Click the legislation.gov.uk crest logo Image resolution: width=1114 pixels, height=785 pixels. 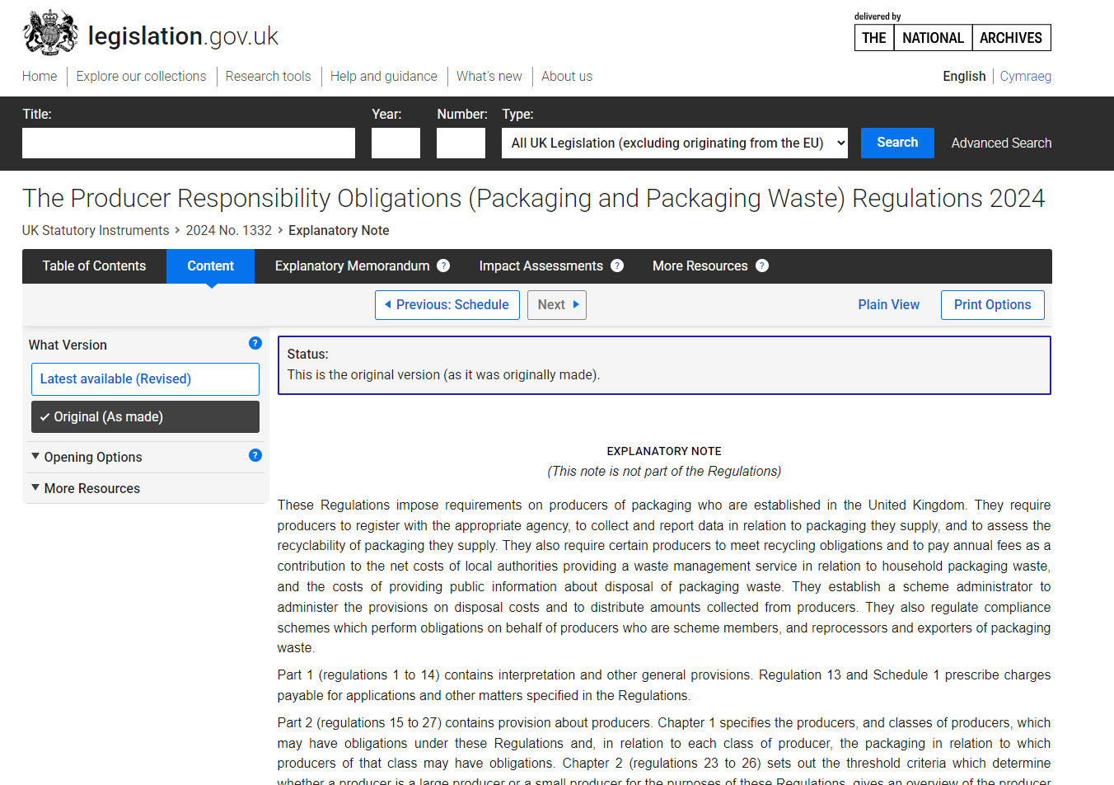pyautogui.click(x=51, y=34)
